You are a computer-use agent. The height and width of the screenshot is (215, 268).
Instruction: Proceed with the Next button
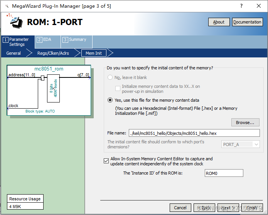point(228,208)
